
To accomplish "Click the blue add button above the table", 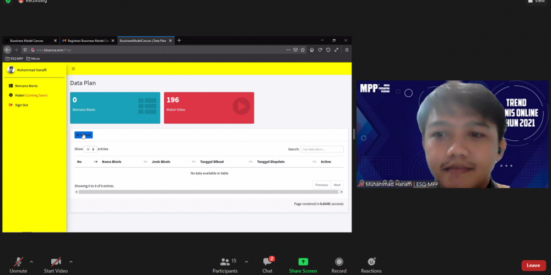I will click(84, 135).
